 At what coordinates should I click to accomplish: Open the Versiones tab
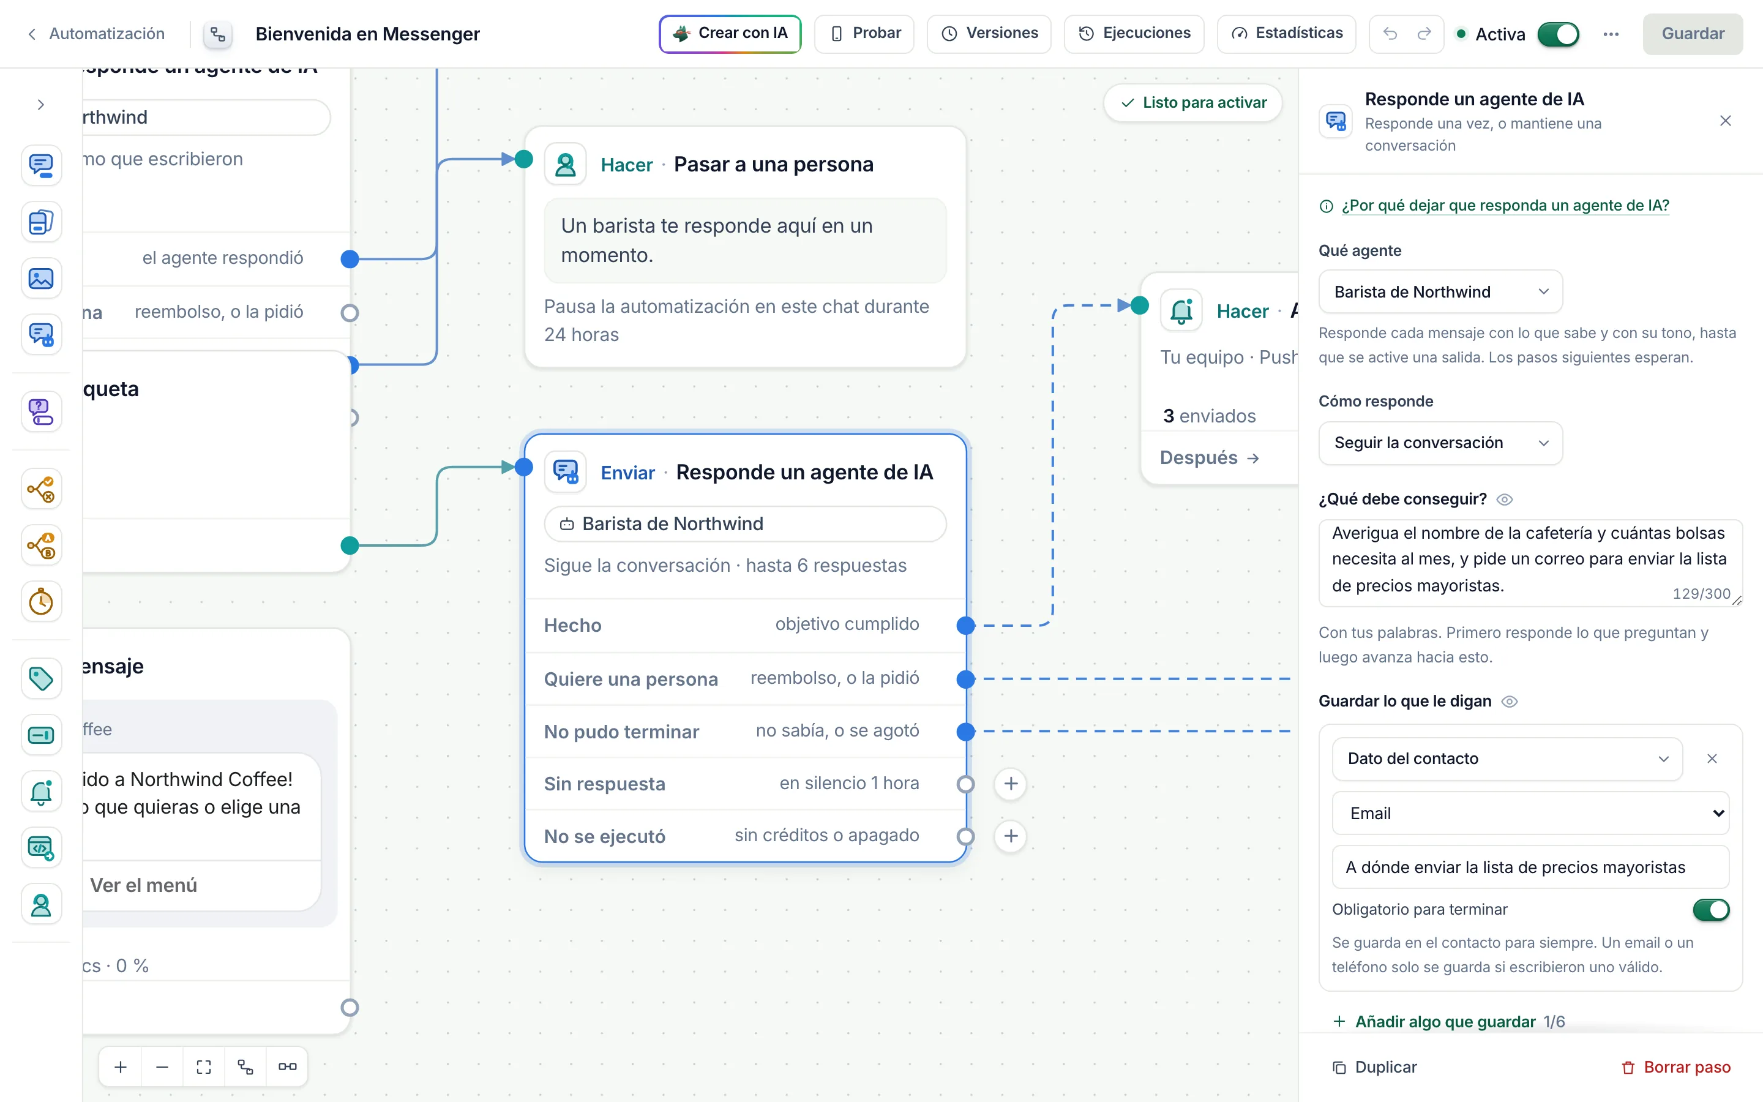pyautogui.click(x=989, y=34)
